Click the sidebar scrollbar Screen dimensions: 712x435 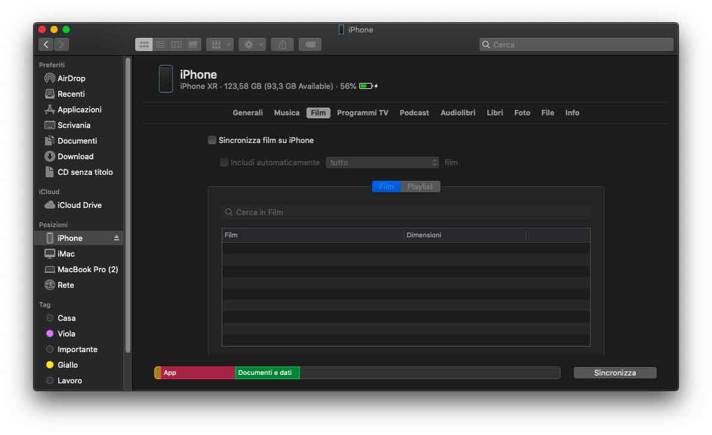(x=128, y=205)
